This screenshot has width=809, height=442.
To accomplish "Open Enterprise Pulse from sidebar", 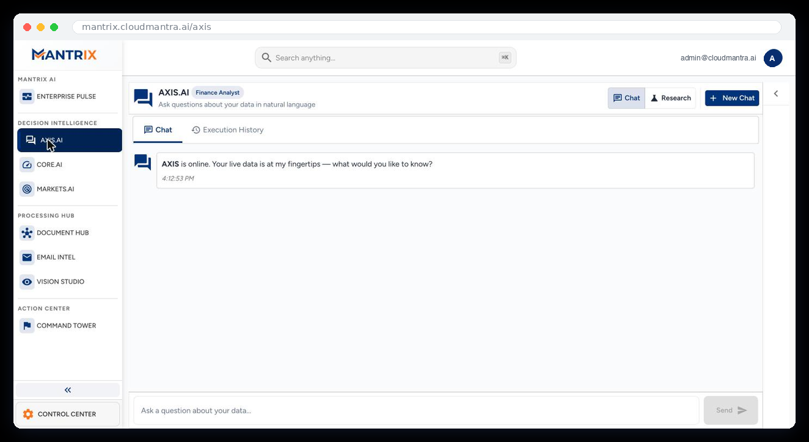I will click(x=68, y=96).
